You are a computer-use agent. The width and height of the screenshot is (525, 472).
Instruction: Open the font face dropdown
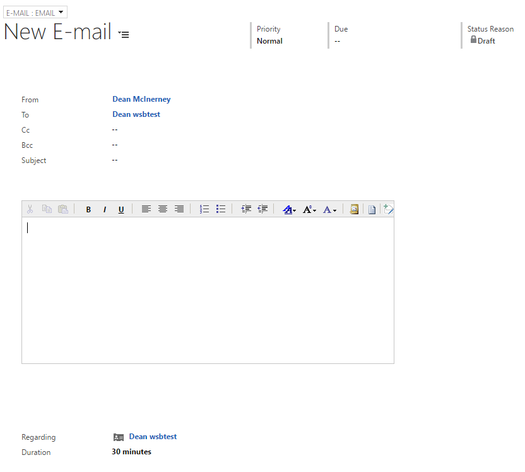pos(290,210)
